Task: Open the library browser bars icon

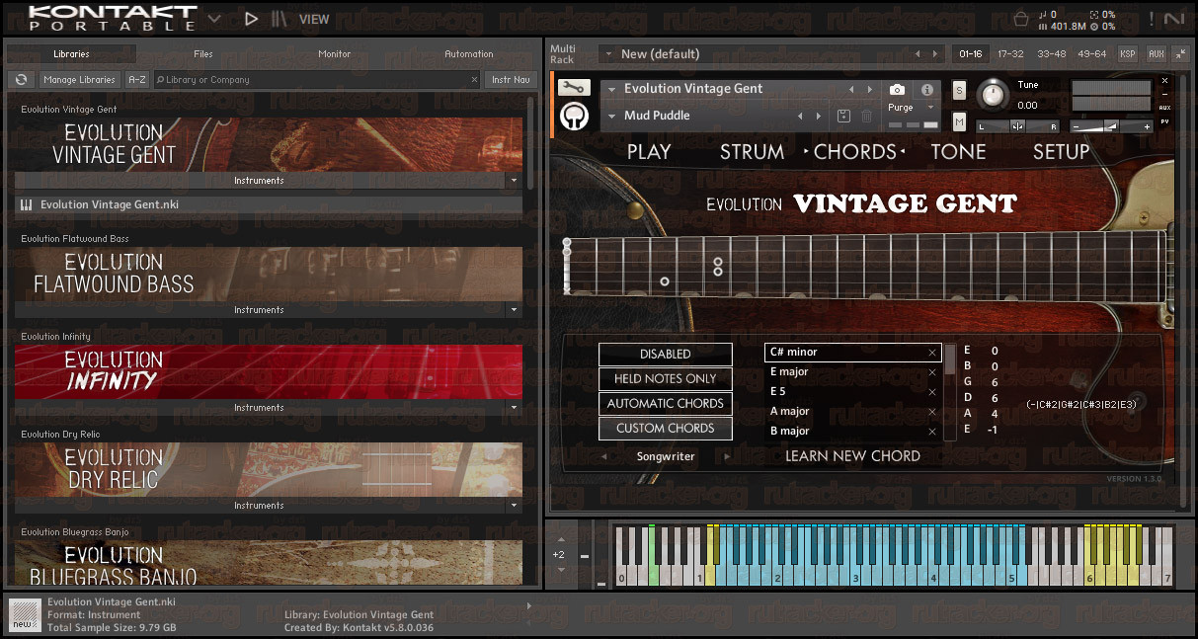Action: click(x=280, y=18)
